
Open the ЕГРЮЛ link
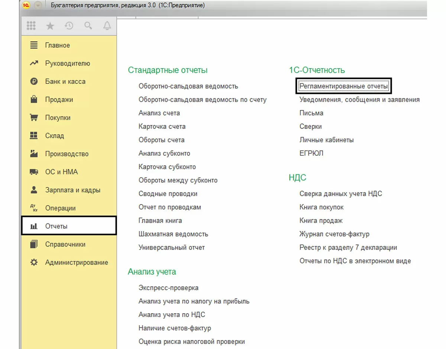pos(311,153)
